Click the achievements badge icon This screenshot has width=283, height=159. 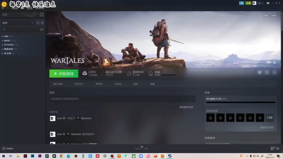151,73
